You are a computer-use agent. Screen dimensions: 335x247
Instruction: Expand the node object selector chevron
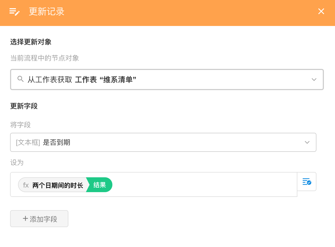(314, 80)
